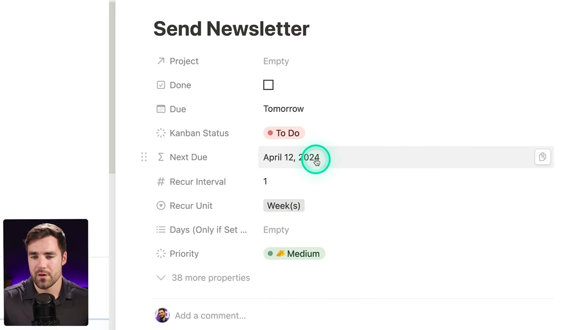
Task: Change the Medium priority tag
Action: (294, 253)
